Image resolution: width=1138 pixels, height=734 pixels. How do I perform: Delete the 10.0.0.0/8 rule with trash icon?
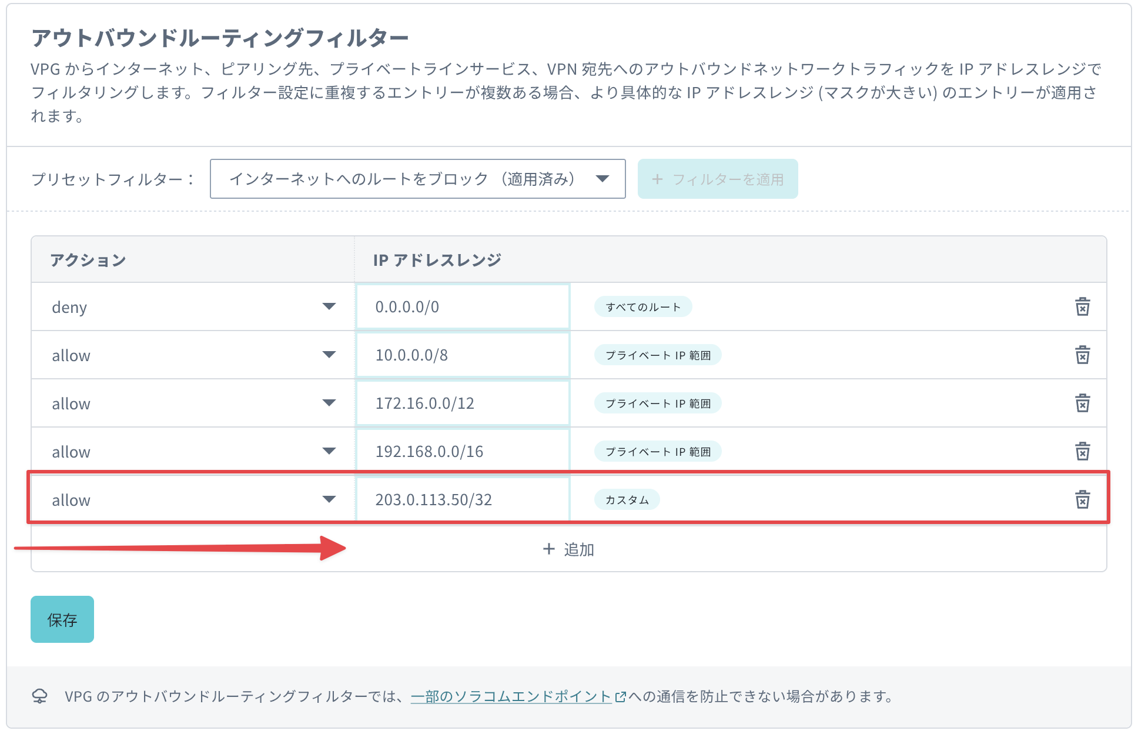tap(1082, 355)
